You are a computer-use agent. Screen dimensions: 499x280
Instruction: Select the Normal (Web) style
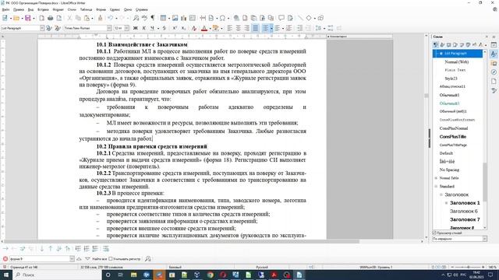[456, 62]
